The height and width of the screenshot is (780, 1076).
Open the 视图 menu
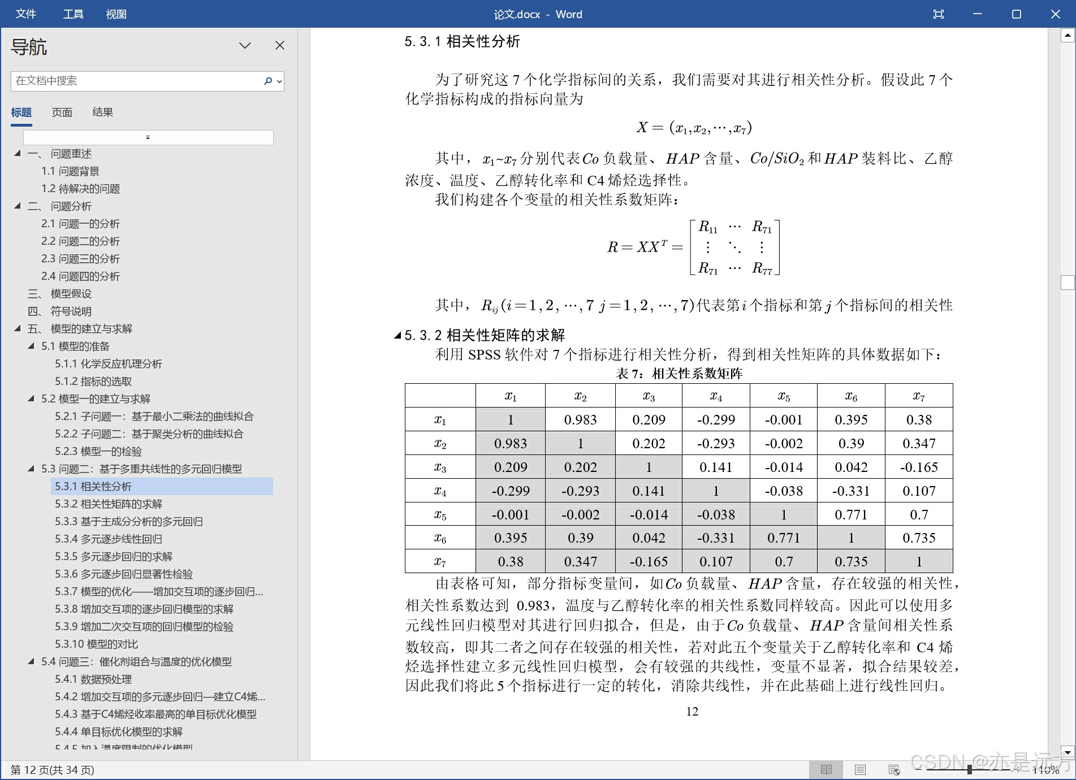[116, 14]
